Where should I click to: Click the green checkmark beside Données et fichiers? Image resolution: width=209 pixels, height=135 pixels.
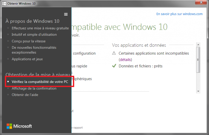(114, 66)
